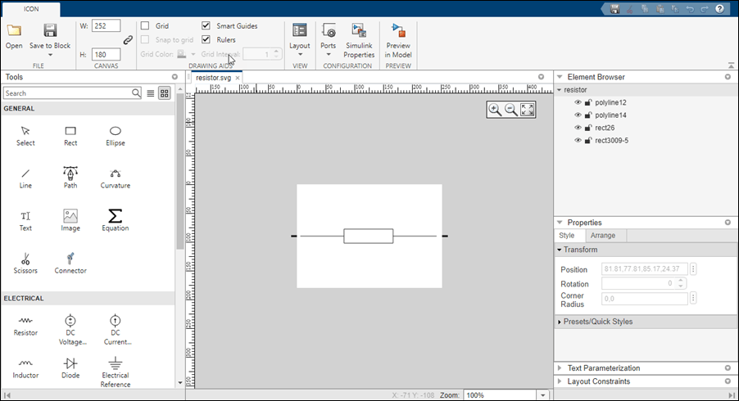The image size is (739, 401).
Task: Click the Open folder icon
Action: pyautogui.click(x=14, y=31)
